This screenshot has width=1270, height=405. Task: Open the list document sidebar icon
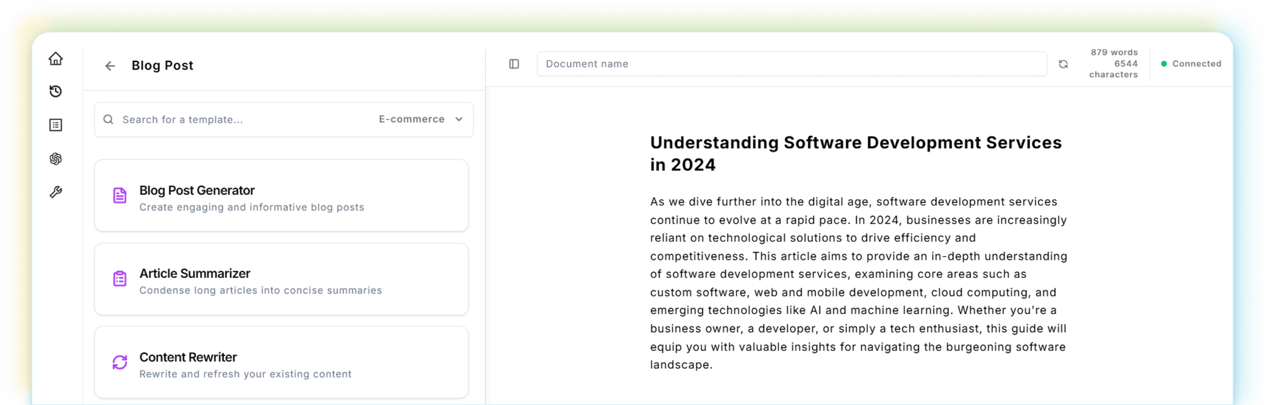click(x=56, y=125)
